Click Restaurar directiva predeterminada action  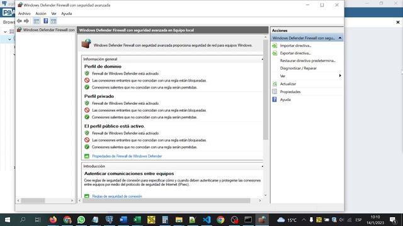[308, 61]
